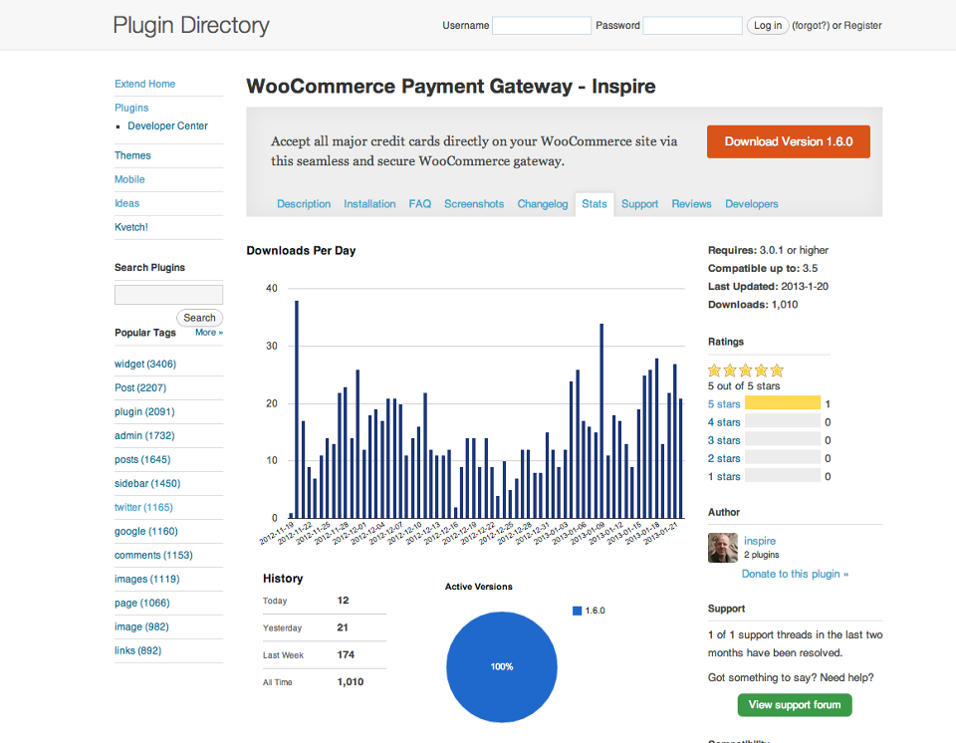The image size is (956, 743).
Task: Click the 5 stars rating link
Action: pyautogui.click(x=724, y=403)
